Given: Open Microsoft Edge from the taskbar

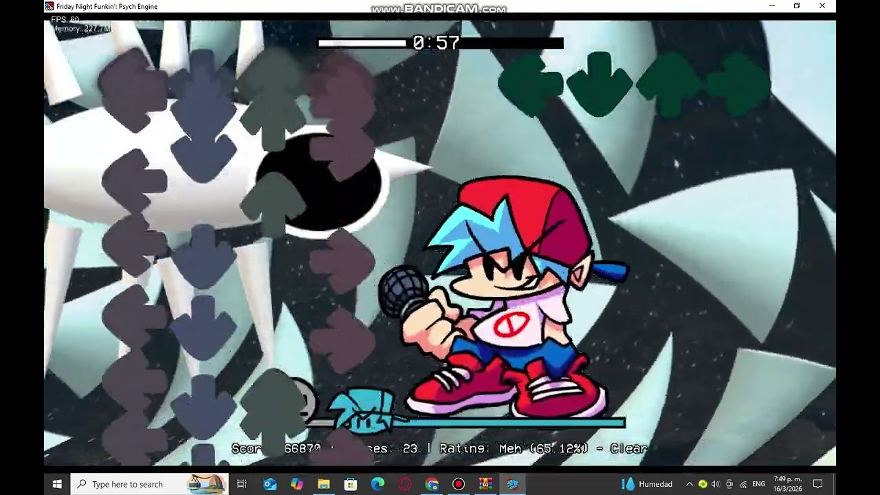Looking at the screenshot, I should 377,484.
